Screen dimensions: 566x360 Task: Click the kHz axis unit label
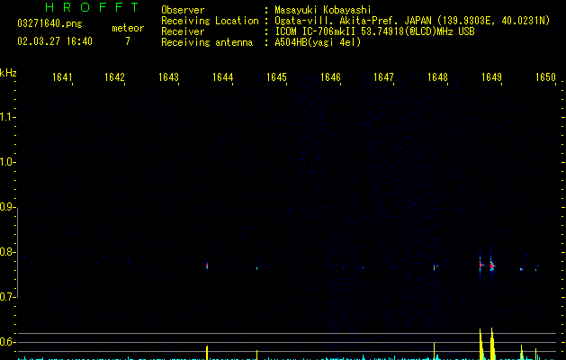click(8, 73)
